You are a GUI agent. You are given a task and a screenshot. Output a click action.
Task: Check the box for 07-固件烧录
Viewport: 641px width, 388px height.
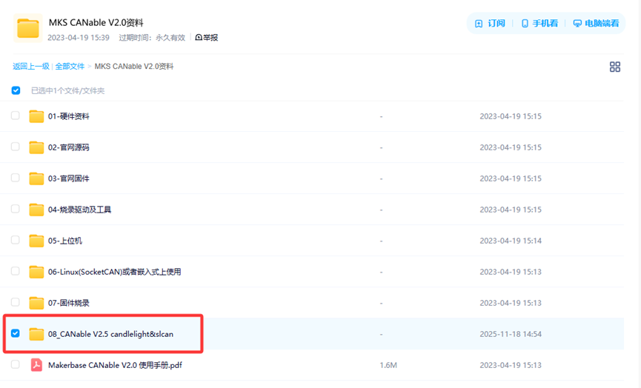(x=15, y=302)
